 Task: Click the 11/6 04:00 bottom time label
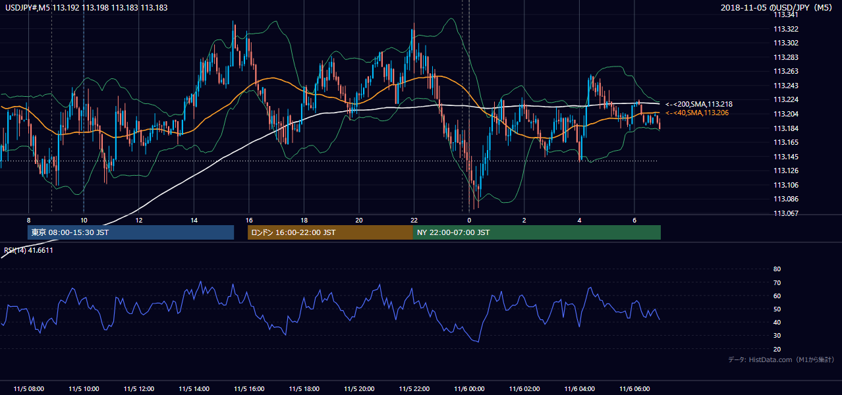coord(579,389)
